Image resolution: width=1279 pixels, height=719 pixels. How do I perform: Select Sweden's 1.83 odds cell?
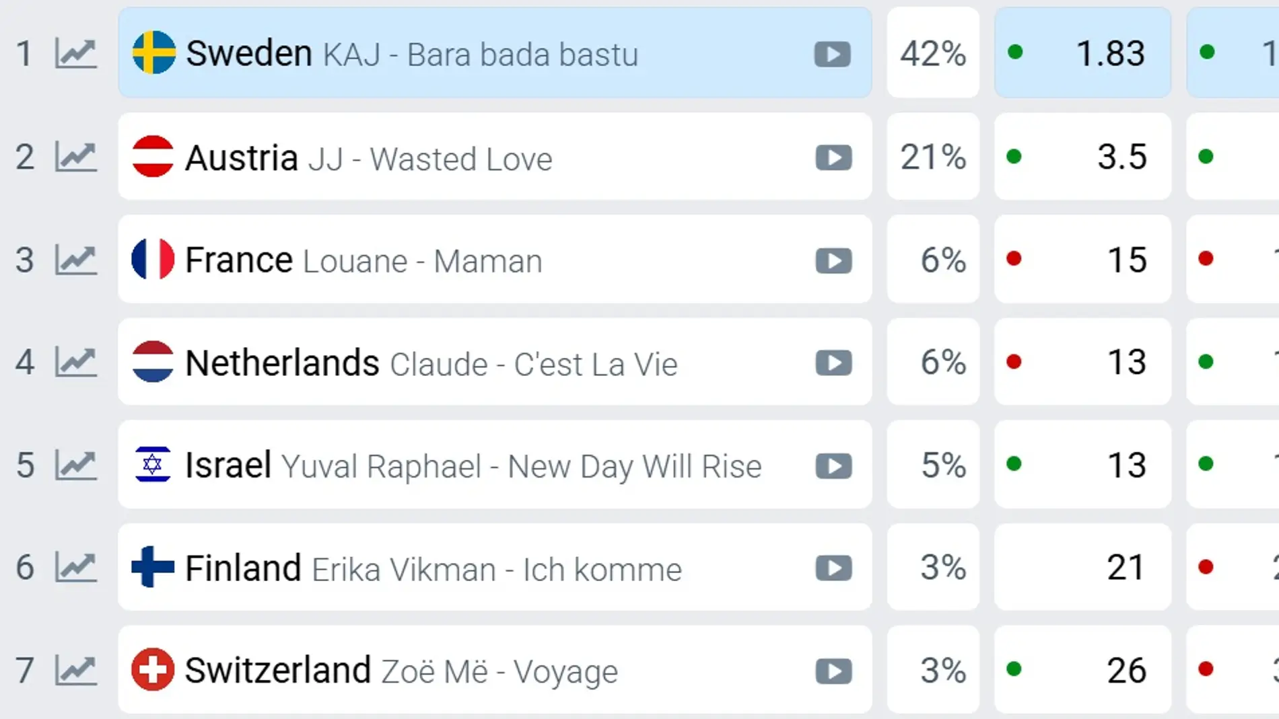(1082, 53)
